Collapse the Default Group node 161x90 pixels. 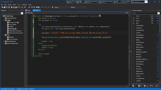point(2,16)
